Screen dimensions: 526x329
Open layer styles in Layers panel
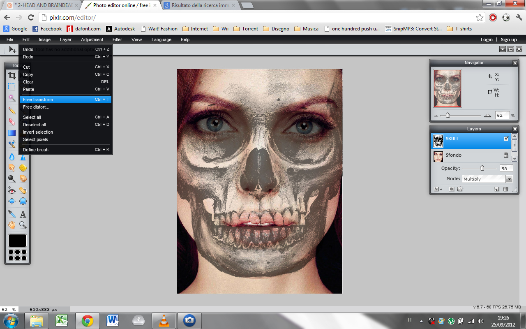click(x=460, y=189)
